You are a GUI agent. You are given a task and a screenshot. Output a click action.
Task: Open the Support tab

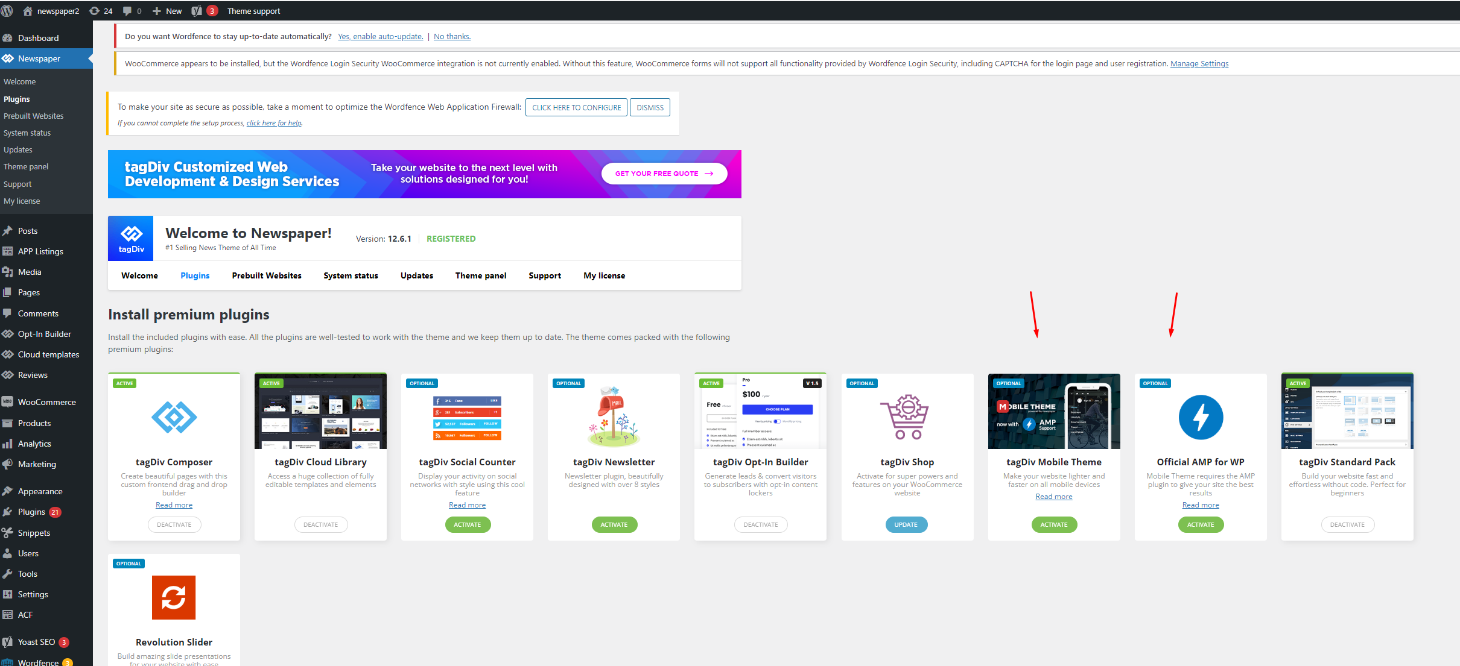coord(545,275)
